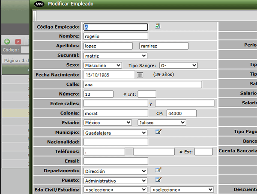Open the Sucursal dropdown showing matriz
The image size is (257, 194).
coord(115,56)
